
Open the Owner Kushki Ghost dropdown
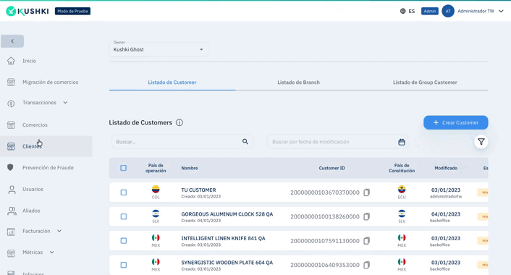pyautogui.click(x=159, y=49)
